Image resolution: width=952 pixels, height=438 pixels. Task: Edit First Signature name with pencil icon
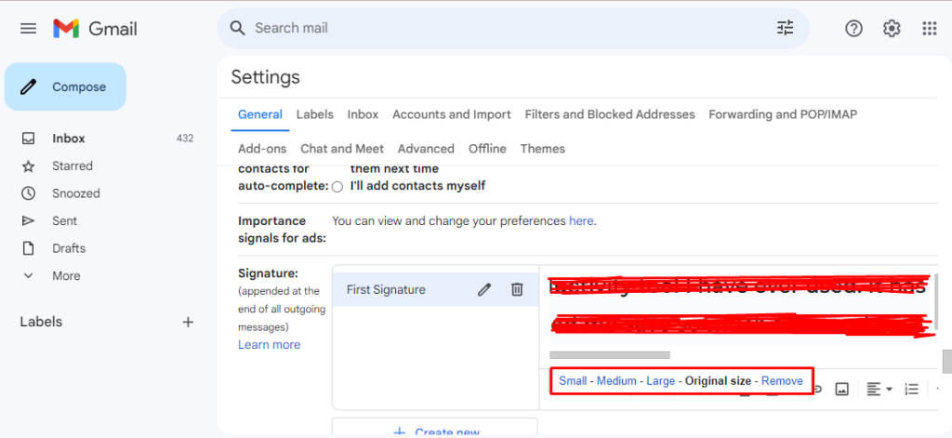pyautogui.click(x=483, y=290)
